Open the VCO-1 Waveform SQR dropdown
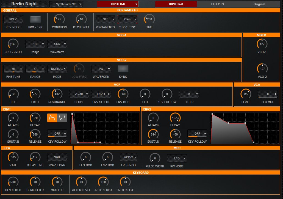 (x=57, y=44)
